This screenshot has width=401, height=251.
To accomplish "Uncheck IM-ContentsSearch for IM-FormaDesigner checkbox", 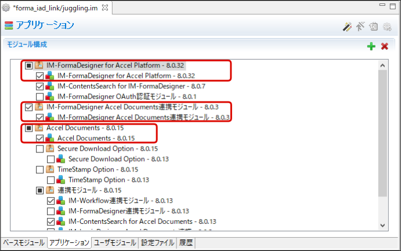I will pos(39,86).
